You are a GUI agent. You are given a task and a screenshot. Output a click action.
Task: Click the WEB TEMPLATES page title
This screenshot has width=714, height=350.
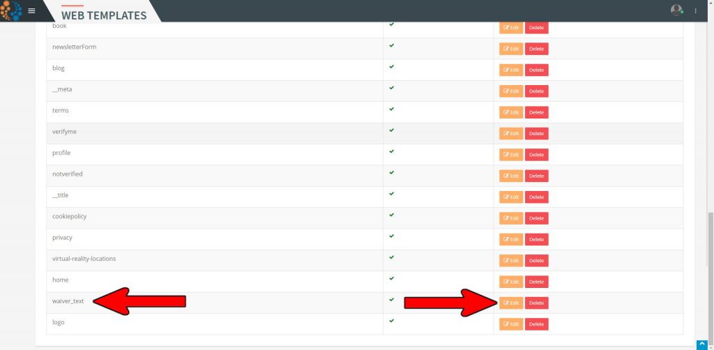[104, 15]
